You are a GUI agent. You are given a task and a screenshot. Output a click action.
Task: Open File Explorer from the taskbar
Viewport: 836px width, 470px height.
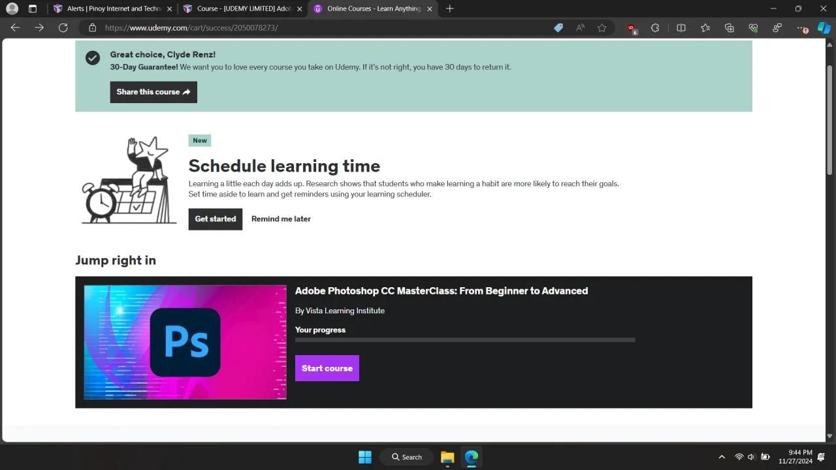[x=447, y=457]
